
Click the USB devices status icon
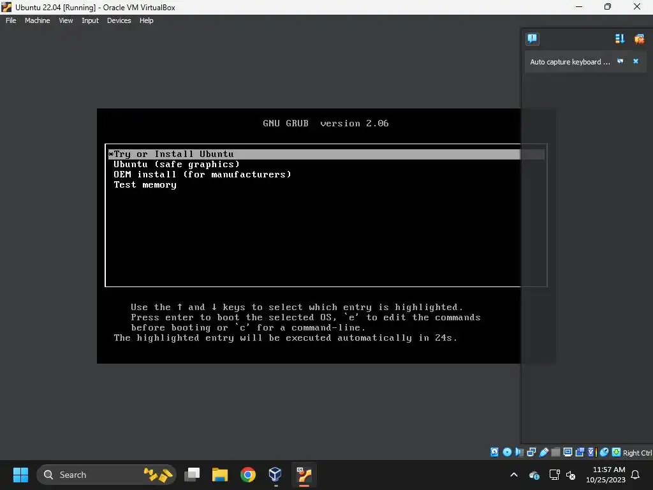[x=543, y=452]
